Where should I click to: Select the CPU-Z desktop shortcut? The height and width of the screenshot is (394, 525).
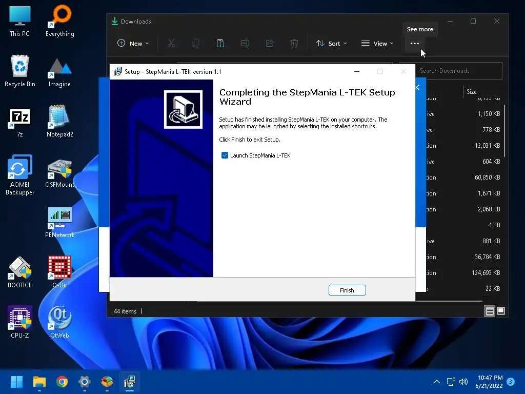(20, 322)
